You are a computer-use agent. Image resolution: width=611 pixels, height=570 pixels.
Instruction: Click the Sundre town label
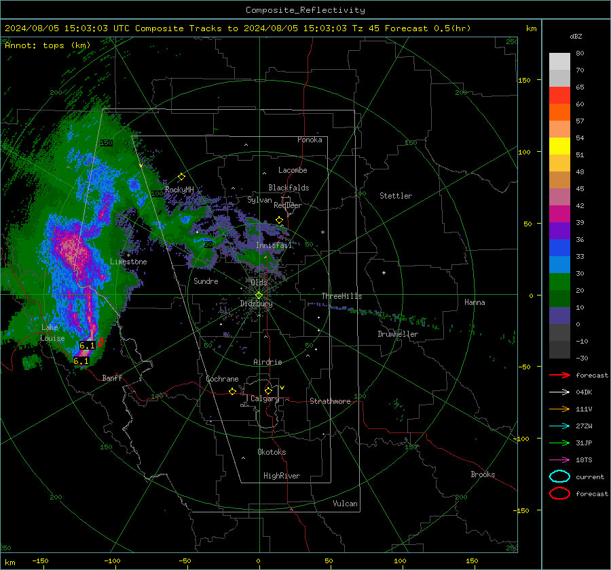click(206, 281)
